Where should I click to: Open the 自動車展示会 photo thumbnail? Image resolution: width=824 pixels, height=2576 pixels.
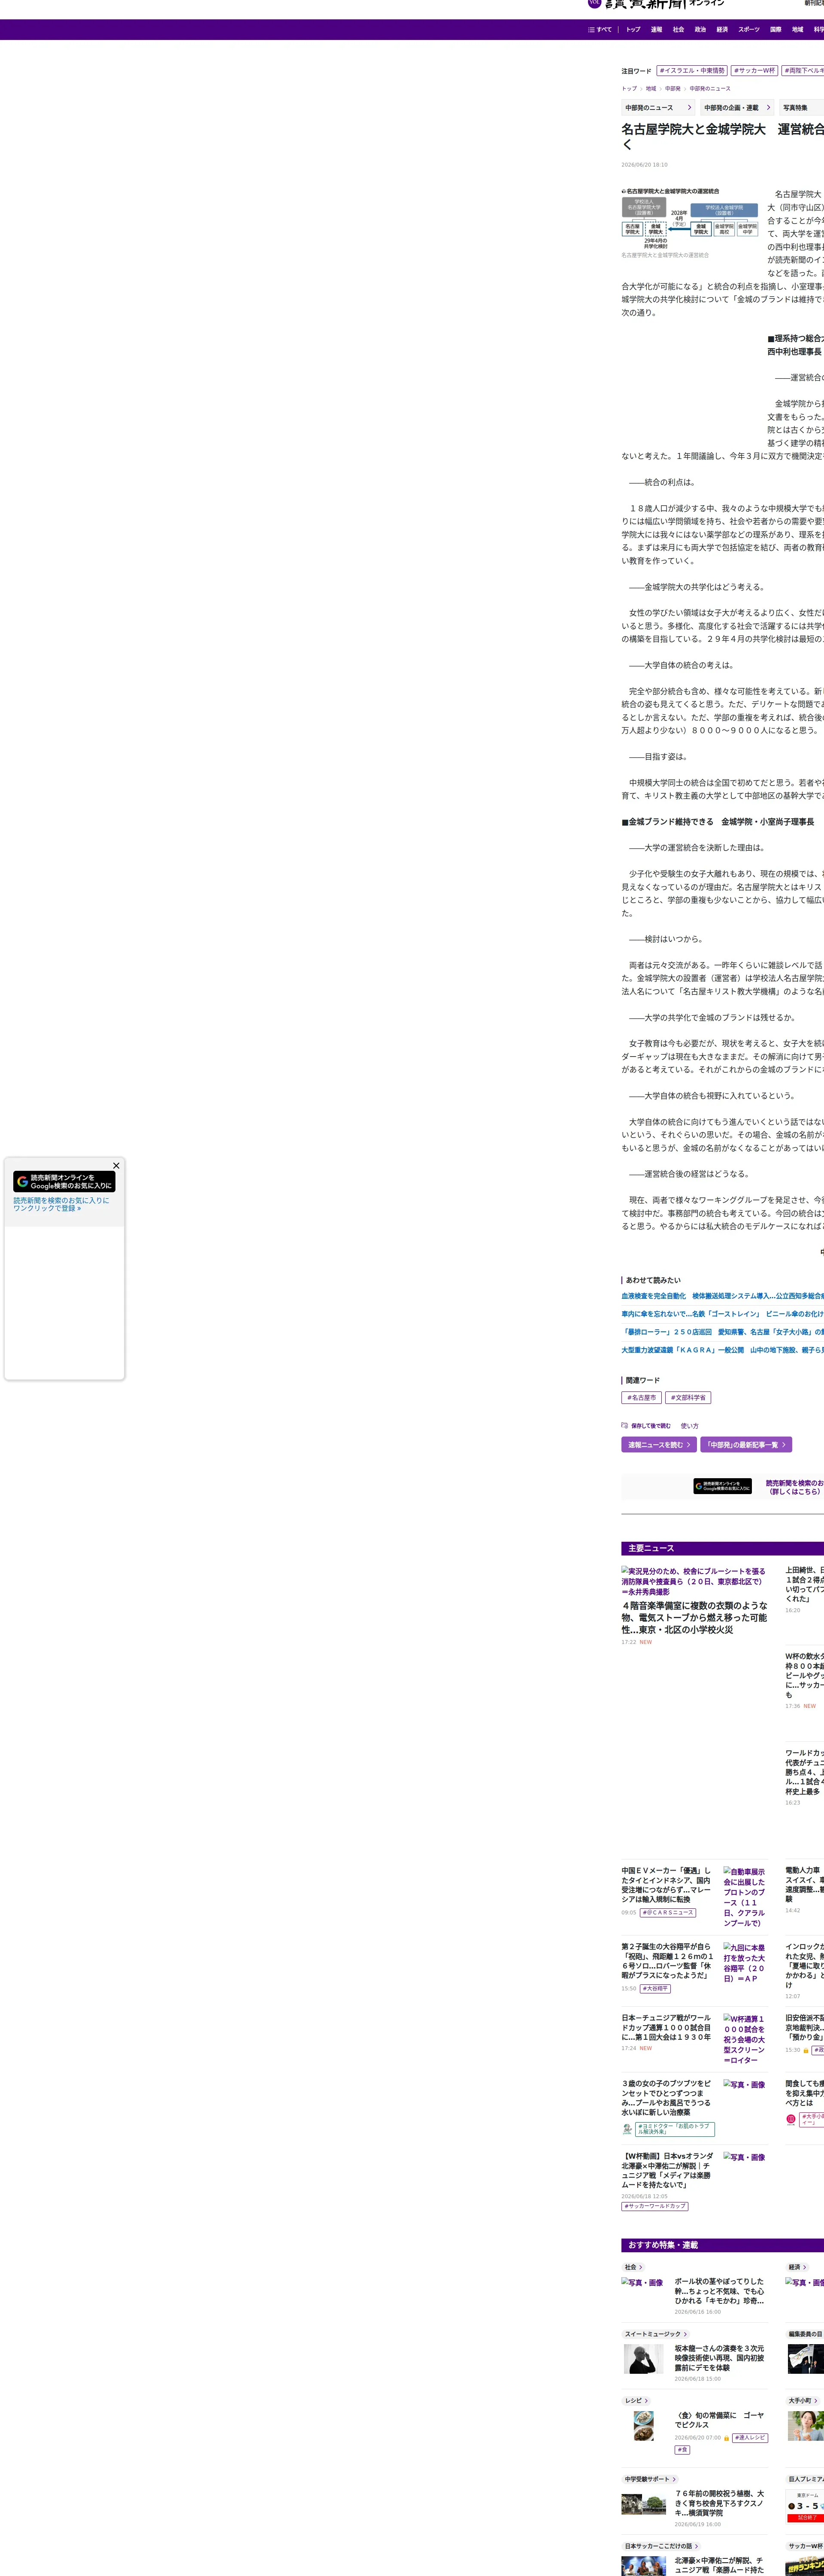point(745,1897)
